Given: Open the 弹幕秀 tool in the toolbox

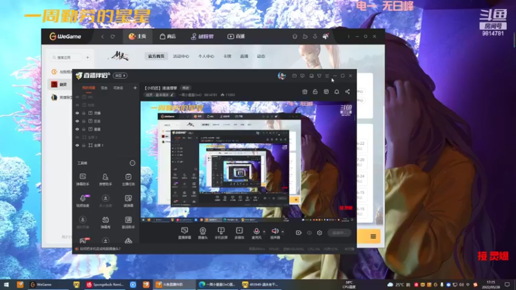Looking at the screenshot, I should coord(105,222).
